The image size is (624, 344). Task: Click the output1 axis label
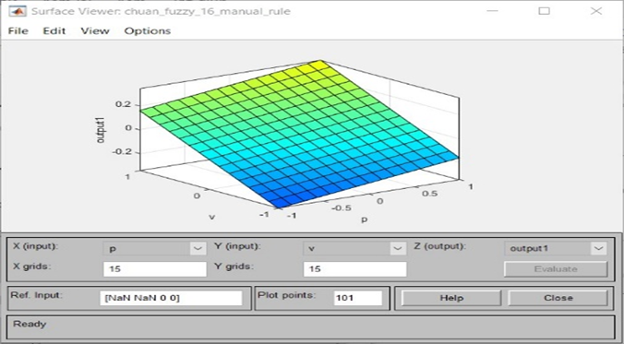click(102, 129)
